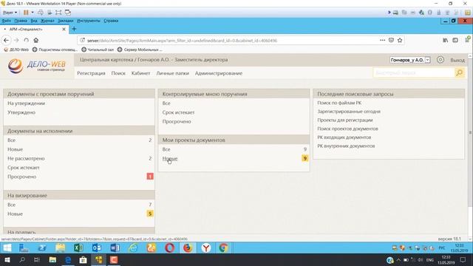
Task: Bookmark this page with the star
Action: tap(400, 40)
